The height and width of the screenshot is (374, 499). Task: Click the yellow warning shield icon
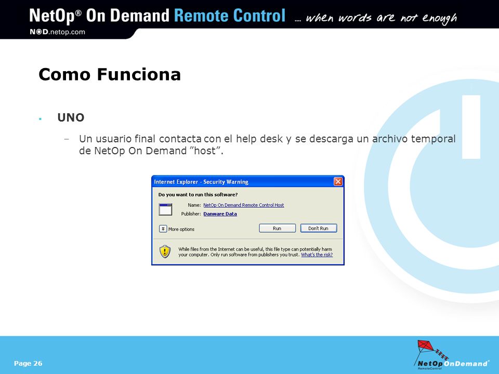(165, 251)
